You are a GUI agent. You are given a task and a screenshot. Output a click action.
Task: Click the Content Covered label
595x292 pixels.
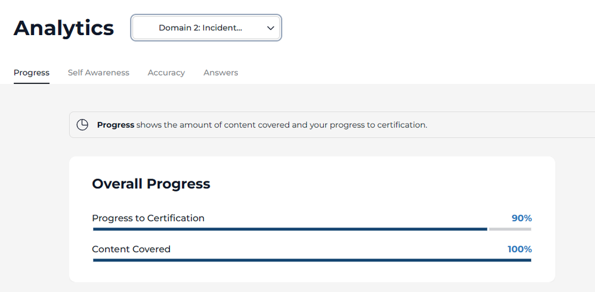coord(131,249)
